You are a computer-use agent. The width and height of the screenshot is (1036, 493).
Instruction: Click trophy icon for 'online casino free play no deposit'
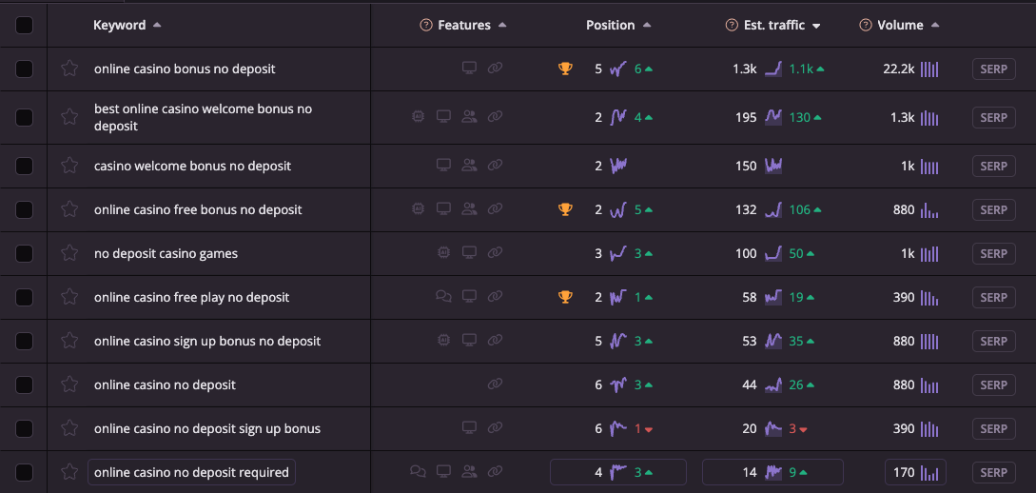point(565,297)
